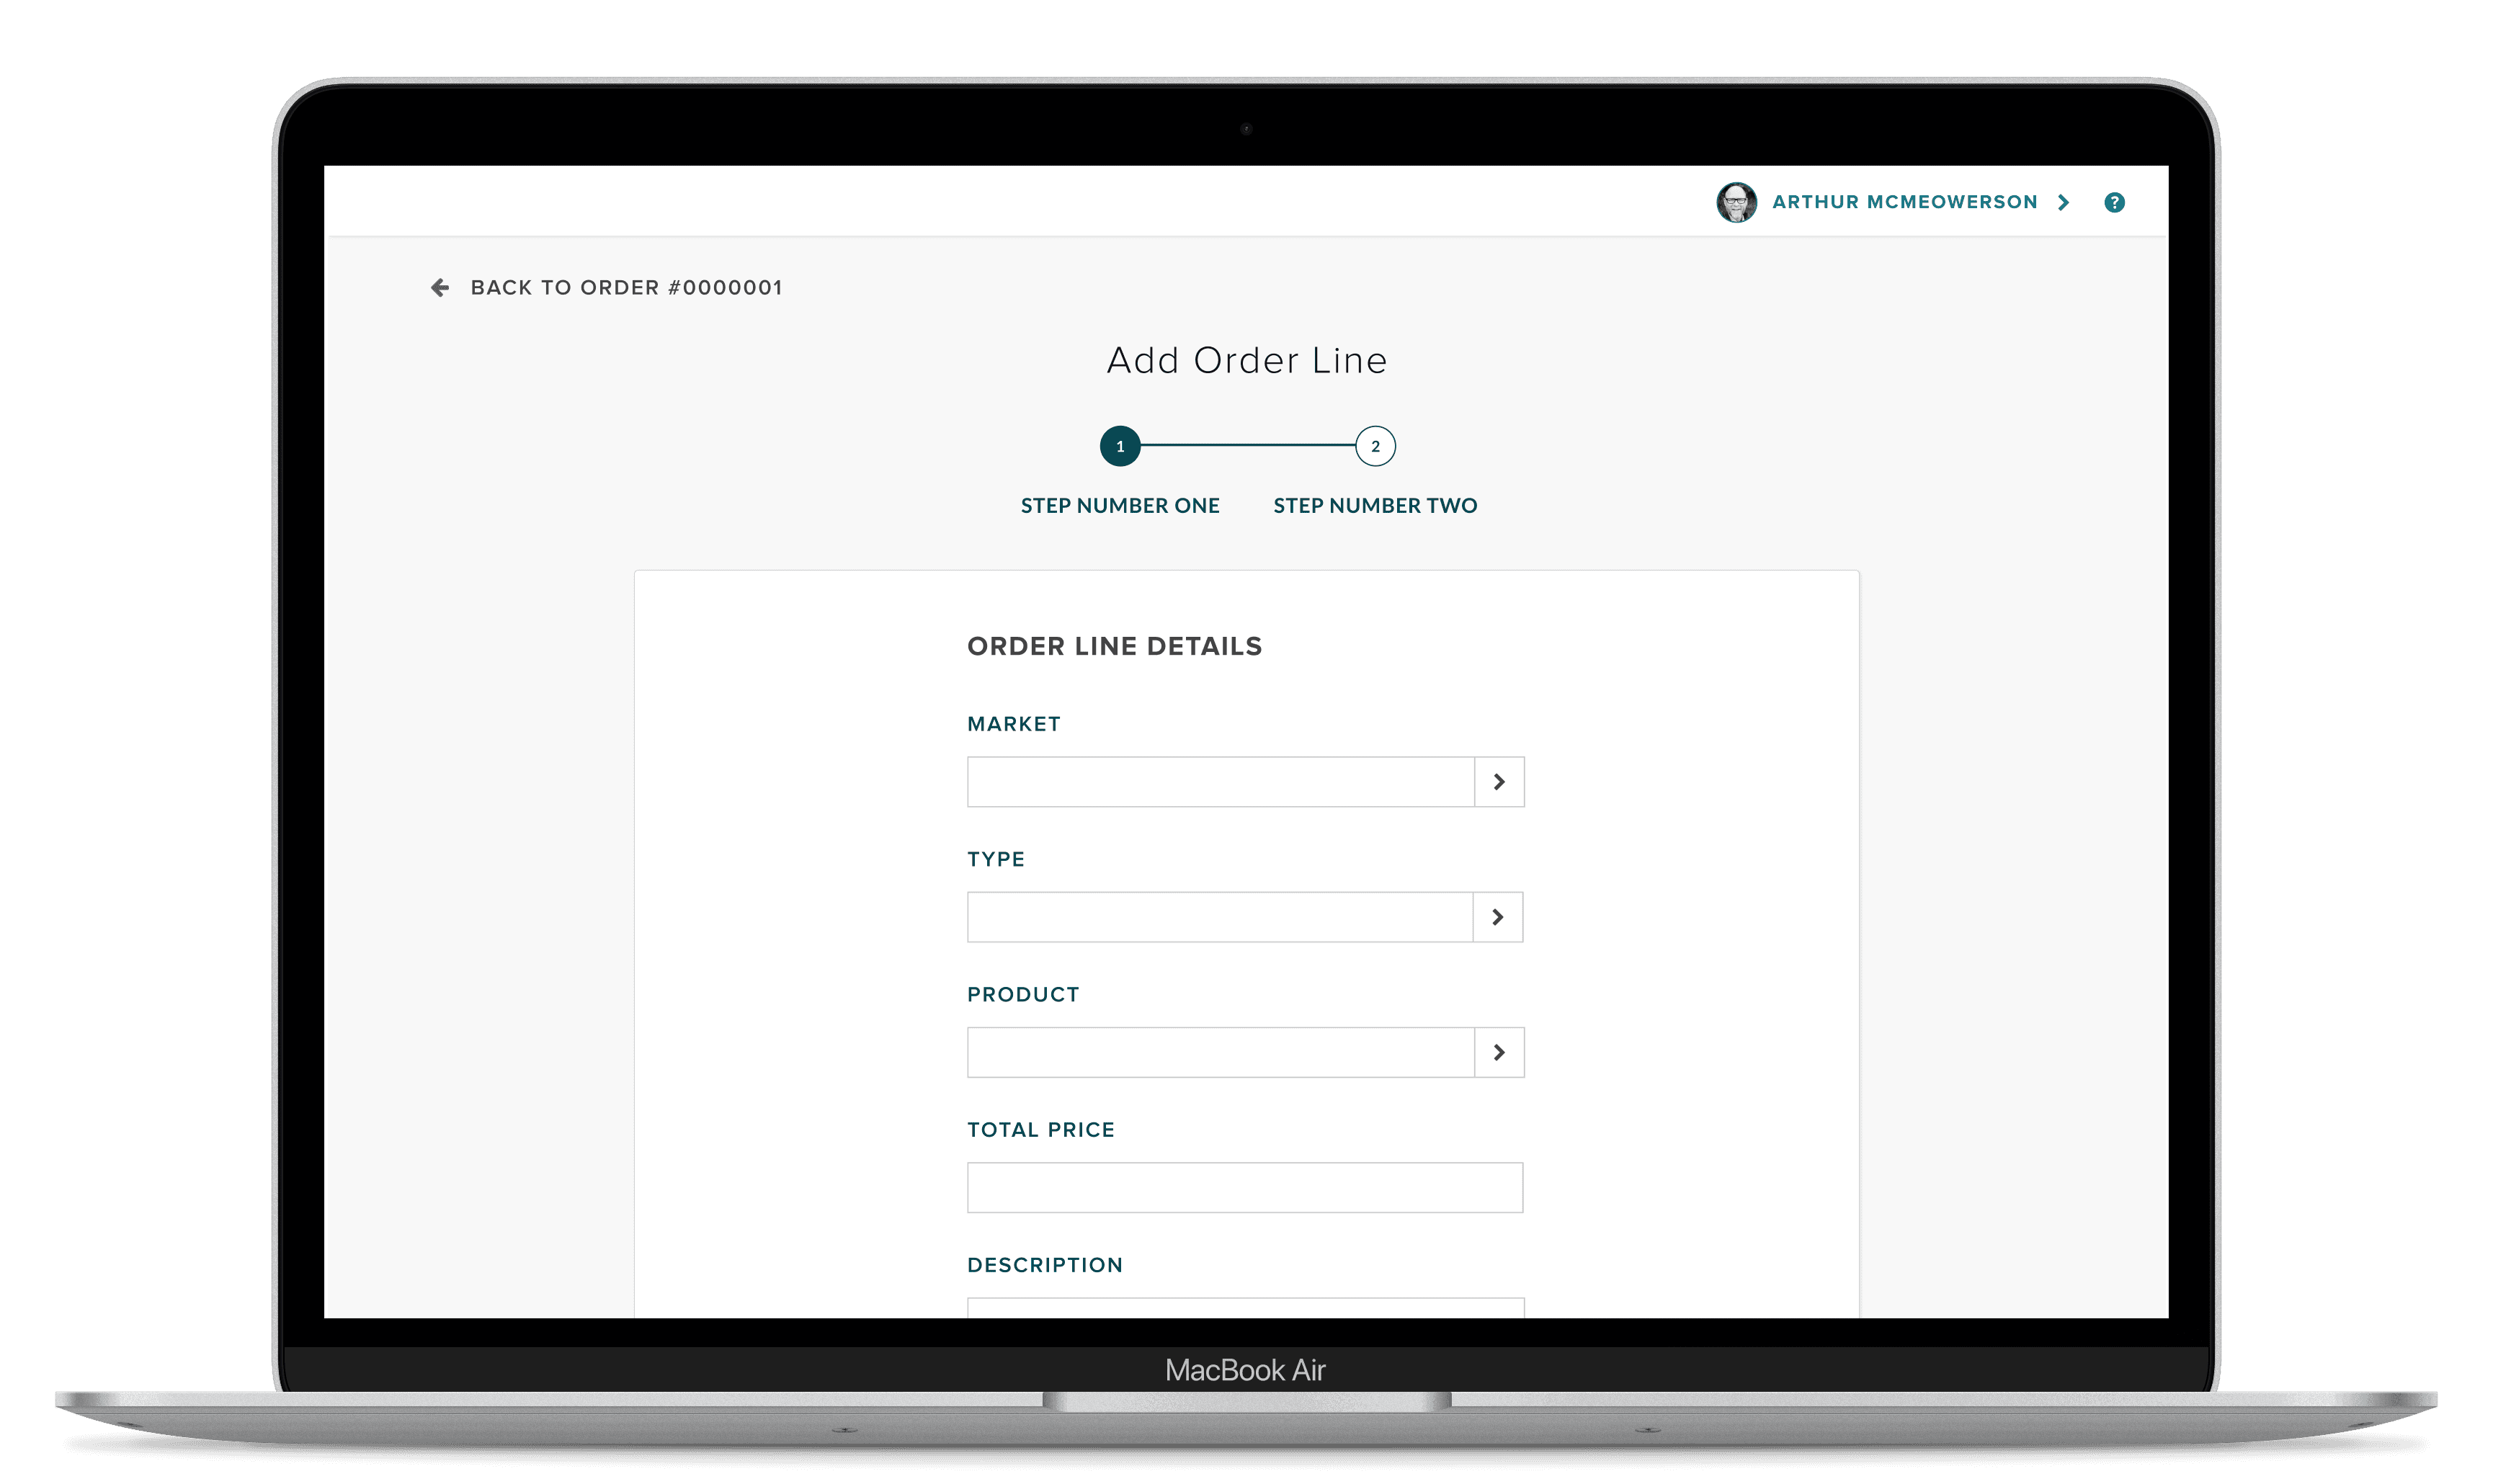Open Arthur McMeowerson account name

tap(1904, 202)
